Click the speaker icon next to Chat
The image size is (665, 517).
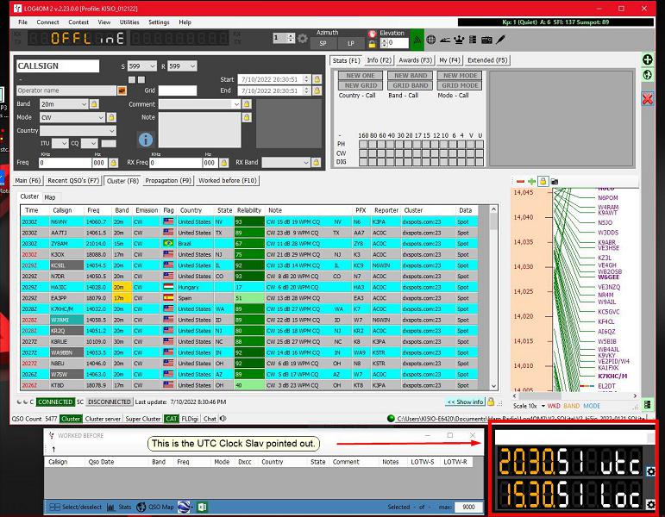pos(223,418)
